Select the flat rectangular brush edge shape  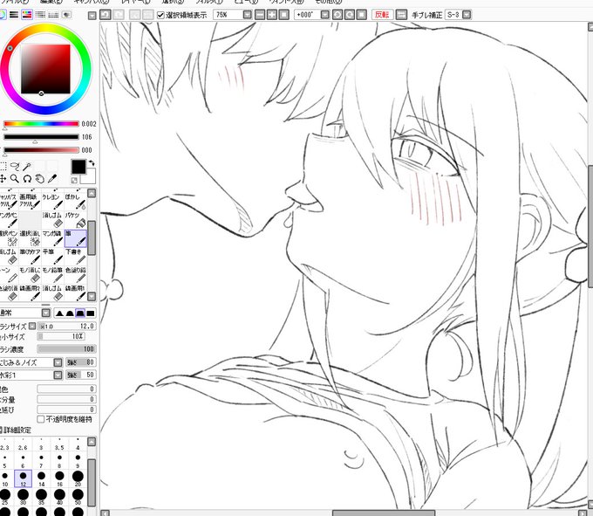91,313
